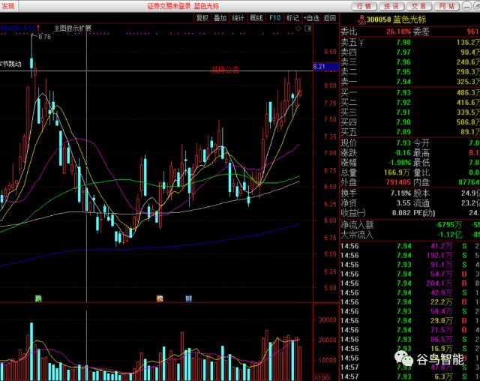Viewport: 480px width, 381px height.
Task: Click the 财 marker under the chart
Action: coord(188,298)
